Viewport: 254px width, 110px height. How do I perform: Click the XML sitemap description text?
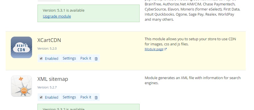[x=193, y=81]
